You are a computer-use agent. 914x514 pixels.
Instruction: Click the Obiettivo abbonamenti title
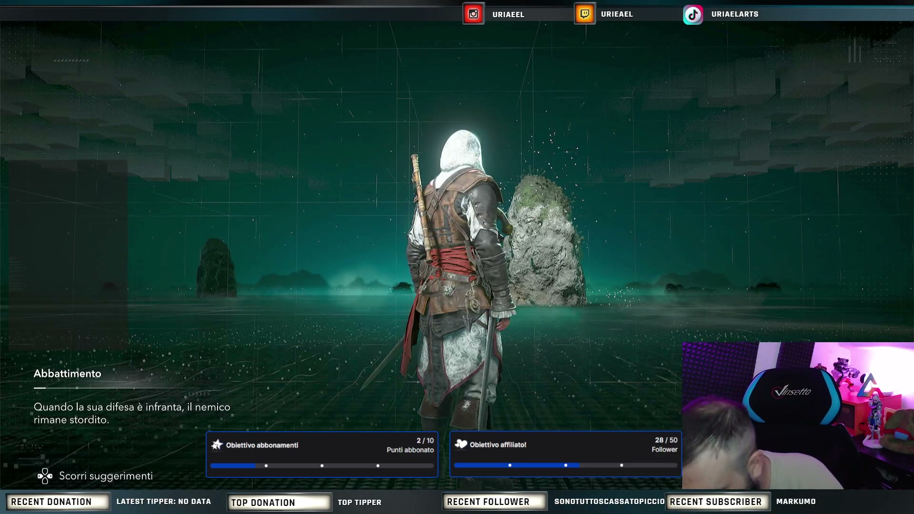[x=262, y=445]
